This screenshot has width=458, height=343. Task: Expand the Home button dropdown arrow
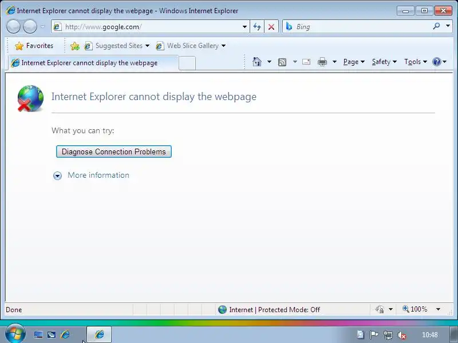(x=269, y=62)
